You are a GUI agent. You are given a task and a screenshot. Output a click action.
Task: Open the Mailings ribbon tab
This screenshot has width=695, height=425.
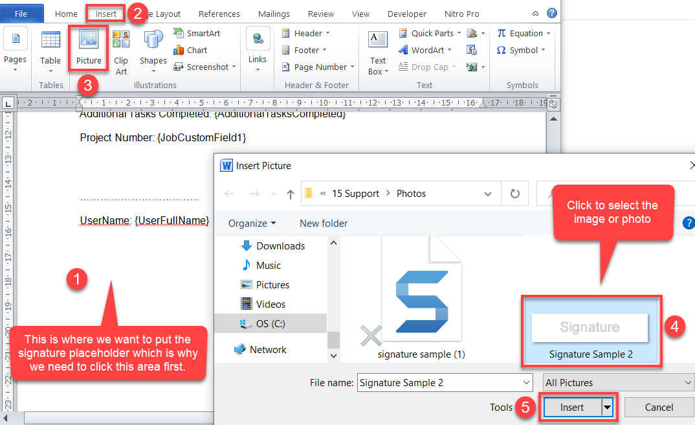tap(274, 14)
